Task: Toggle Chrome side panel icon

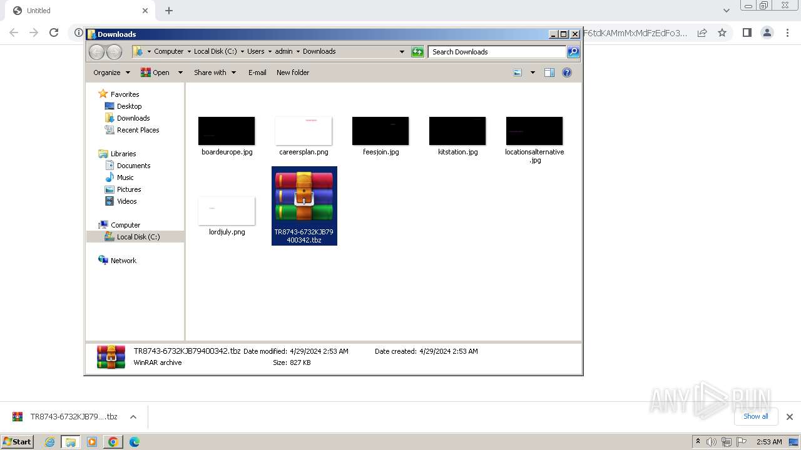Action: click(747, 32)
